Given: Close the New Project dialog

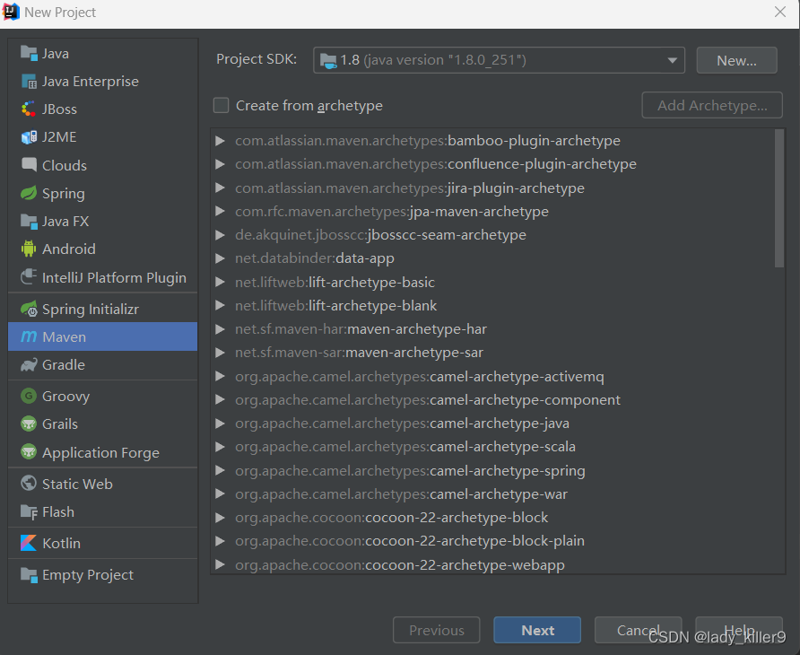Looking at the screenshot, I should pyautogui.click(x=779, y=12).
